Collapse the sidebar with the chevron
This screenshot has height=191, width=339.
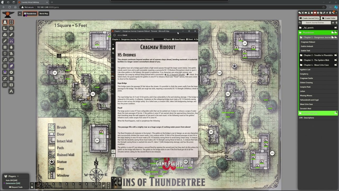click(x=336, y=13)
